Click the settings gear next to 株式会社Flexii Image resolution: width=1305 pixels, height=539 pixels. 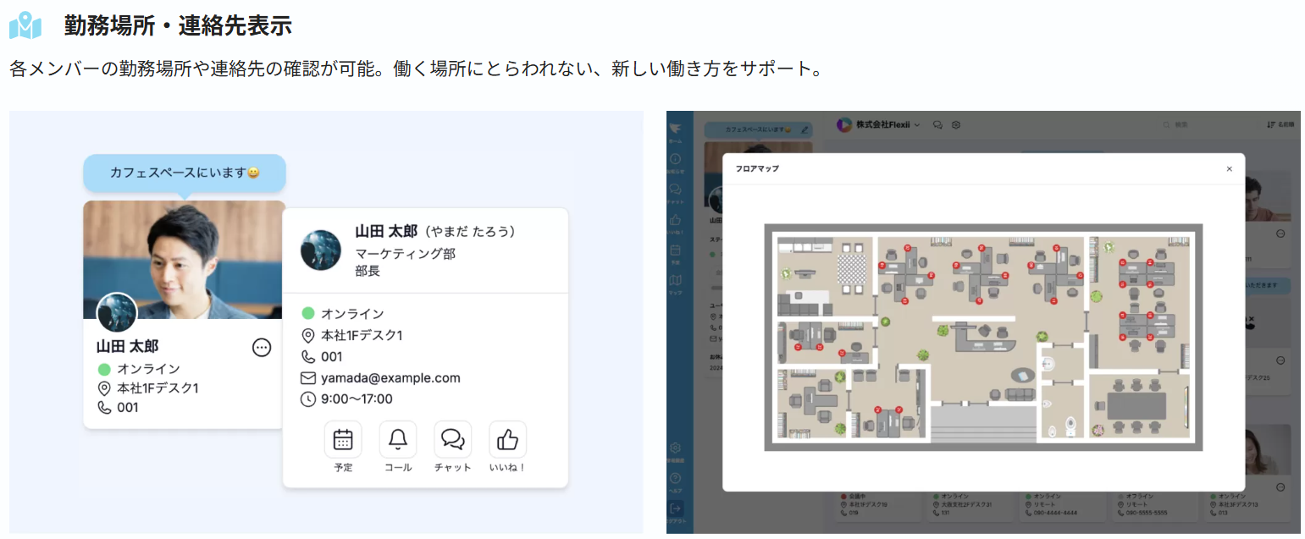coord(956,124)
